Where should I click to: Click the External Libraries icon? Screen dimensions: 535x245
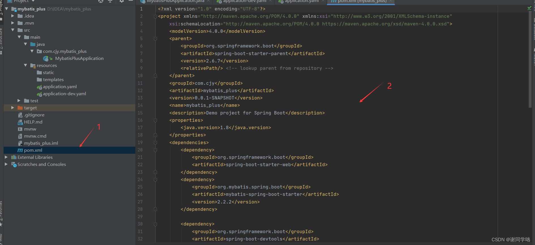pos(14,157)
